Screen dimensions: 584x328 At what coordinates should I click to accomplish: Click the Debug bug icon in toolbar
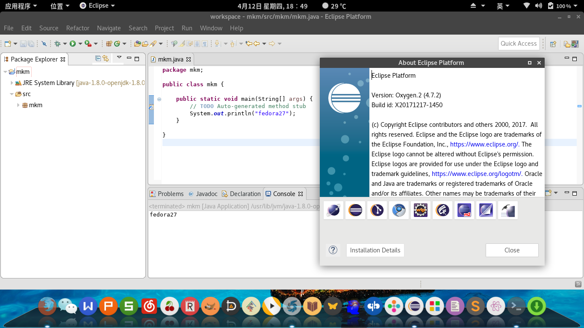(57, 44)
